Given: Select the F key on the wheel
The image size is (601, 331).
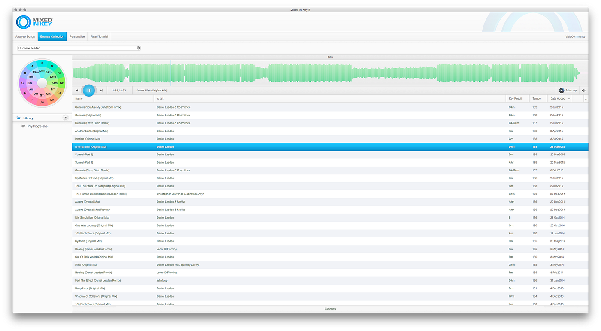Looking at the screenshot, I should point(32,100).
